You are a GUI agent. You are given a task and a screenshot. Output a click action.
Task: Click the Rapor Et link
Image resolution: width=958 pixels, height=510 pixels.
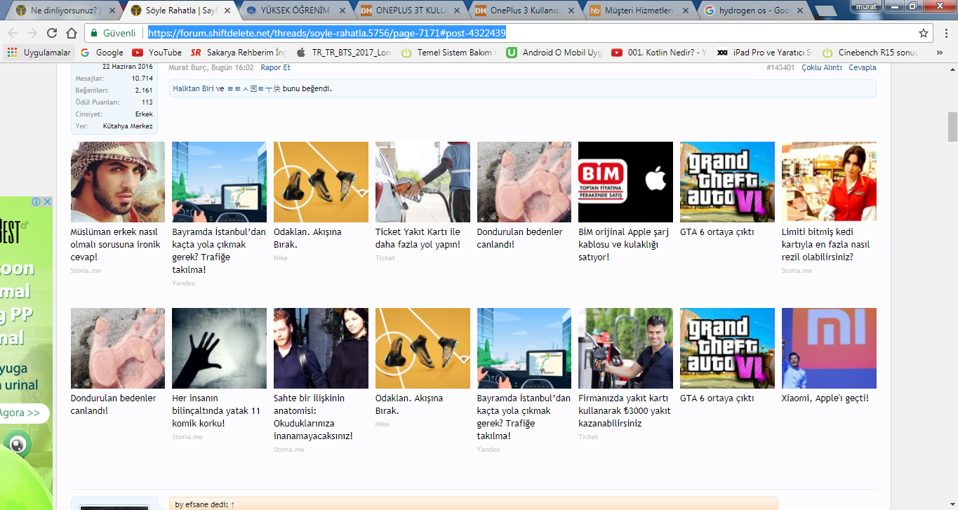(275, 67)
